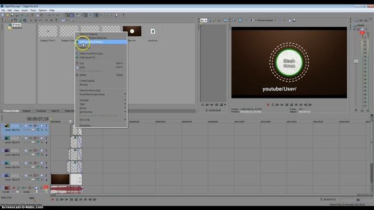
Task: Choose Select Events to End
Action: click(101, 90)
